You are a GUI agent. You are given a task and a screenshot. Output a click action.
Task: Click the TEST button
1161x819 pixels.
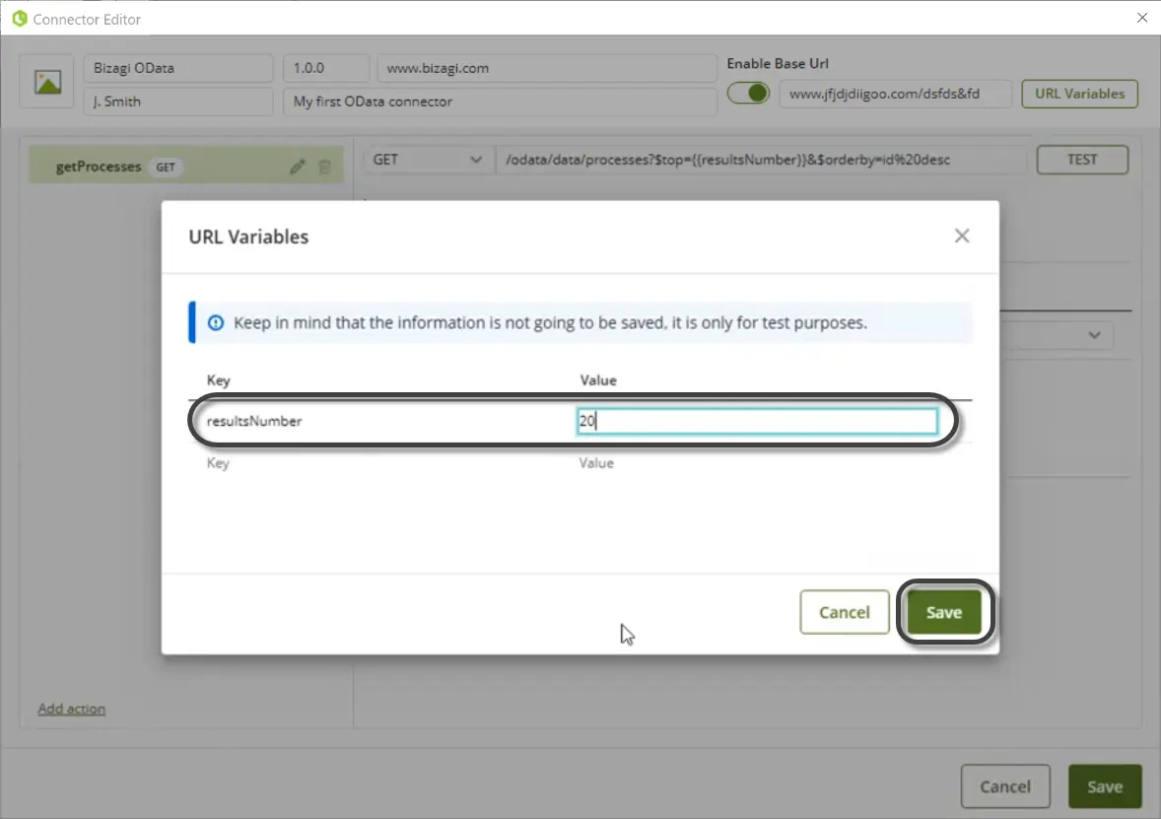(x=1082, y=160)
